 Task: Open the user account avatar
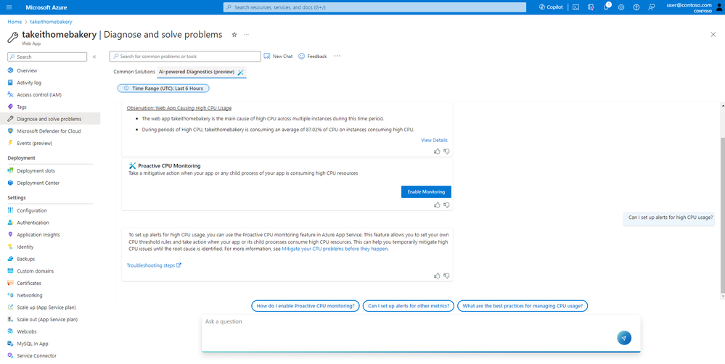pyautogui.click(x=718, y=7)
